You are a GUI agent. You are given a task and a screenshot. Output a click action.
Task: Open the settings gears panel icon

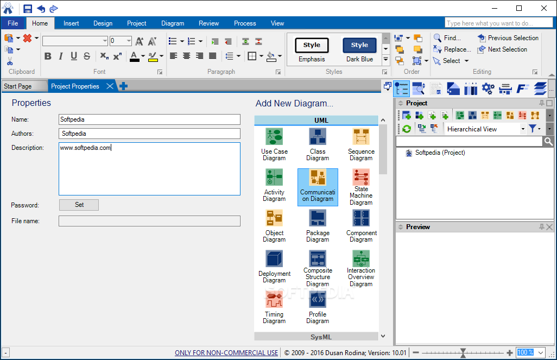488,89
